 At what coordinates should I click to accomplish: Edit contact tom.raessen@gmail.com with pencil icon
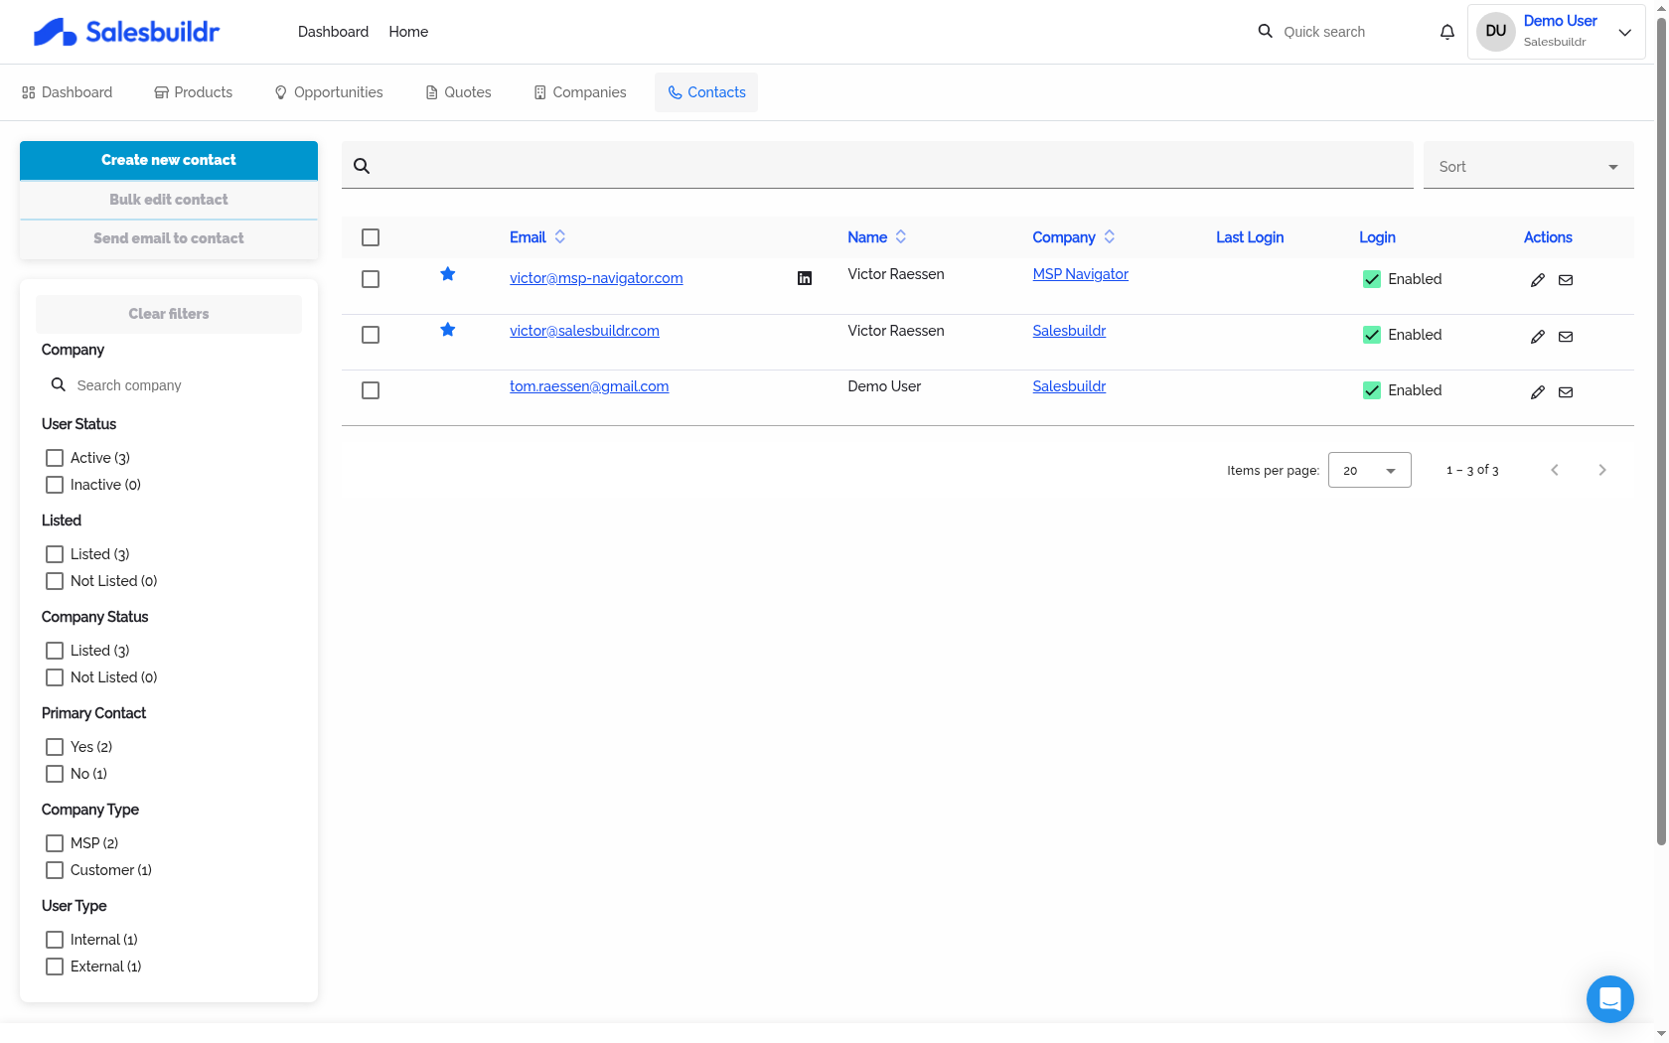click(1538, 392)
